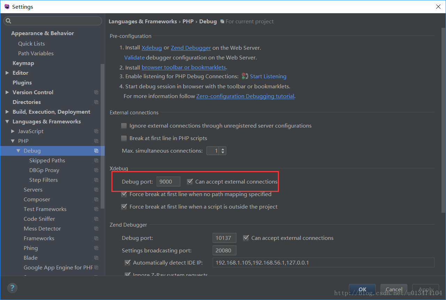Click project-level icon beside Step Filters
This screenshot has width=446, height=300.
[x=96, y=180]
